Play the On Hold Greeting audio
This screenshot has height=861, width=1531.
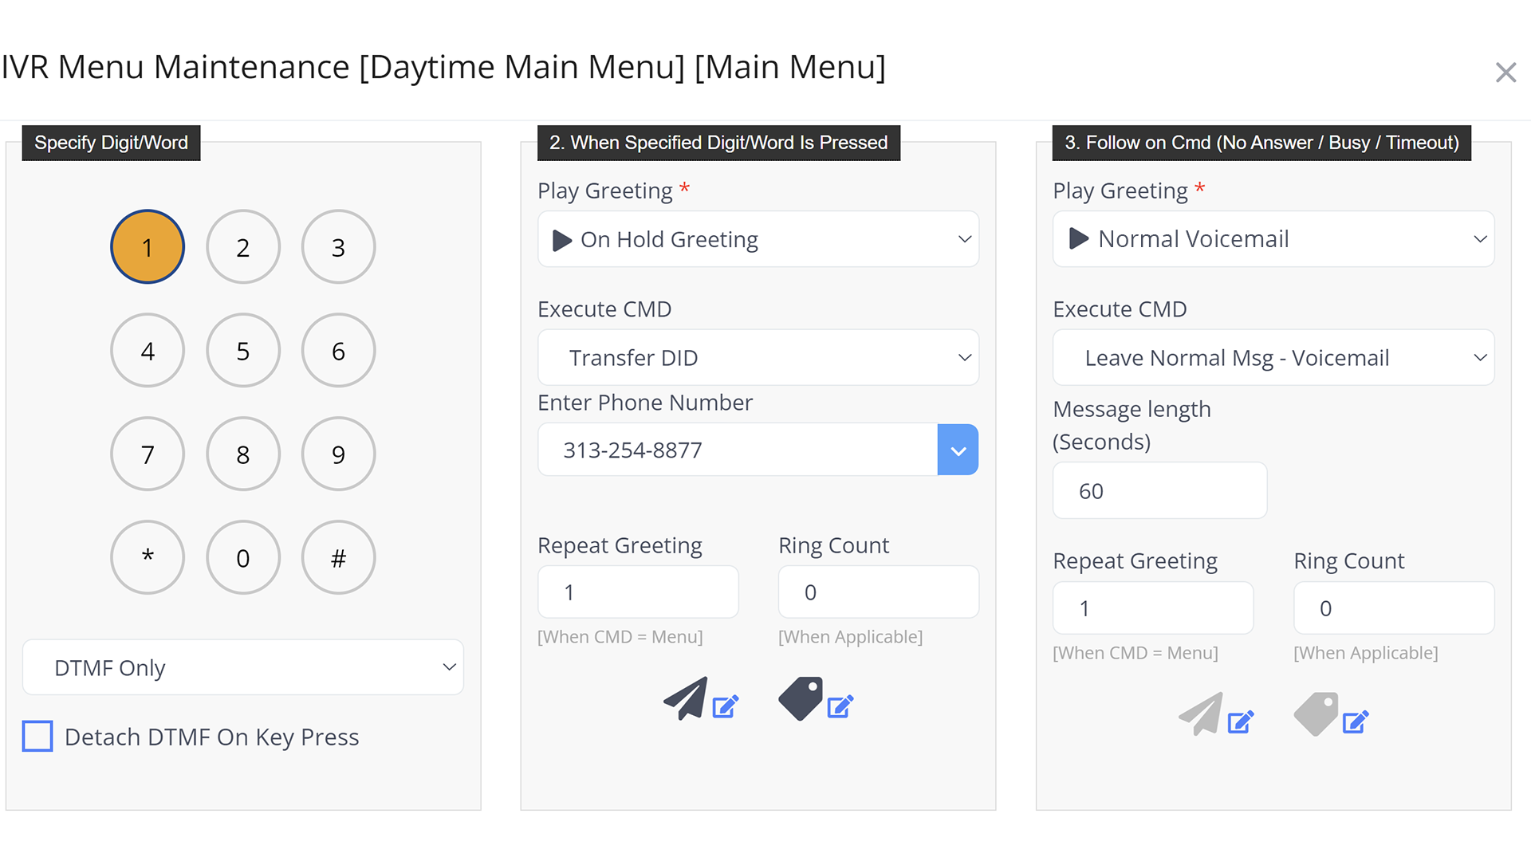[x=562, y=240]
